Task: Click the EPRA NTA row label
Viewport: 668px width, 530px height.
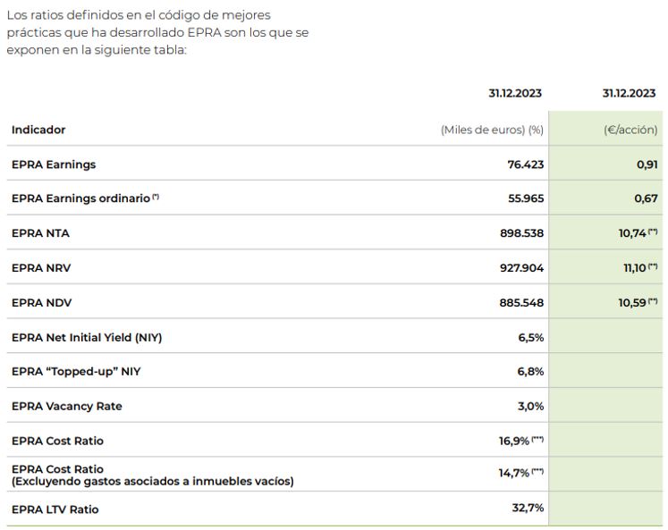Action: pos(40,233)
